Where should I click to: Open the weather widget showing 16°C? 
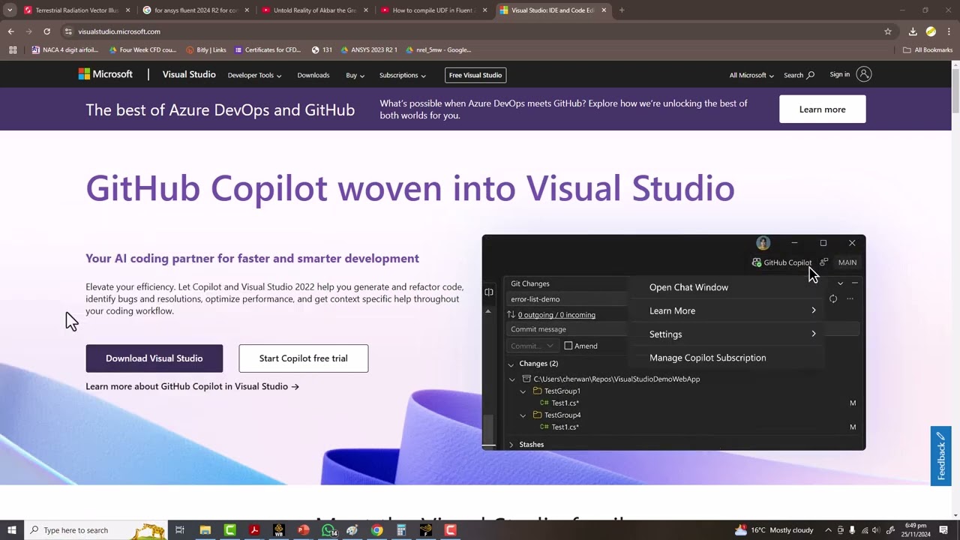pos(774,530)
